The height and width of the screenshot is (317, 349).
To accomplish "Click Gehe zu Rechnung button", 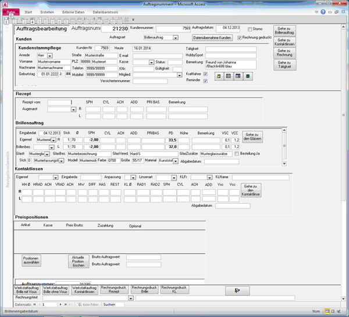I will (x=284, y=53).
